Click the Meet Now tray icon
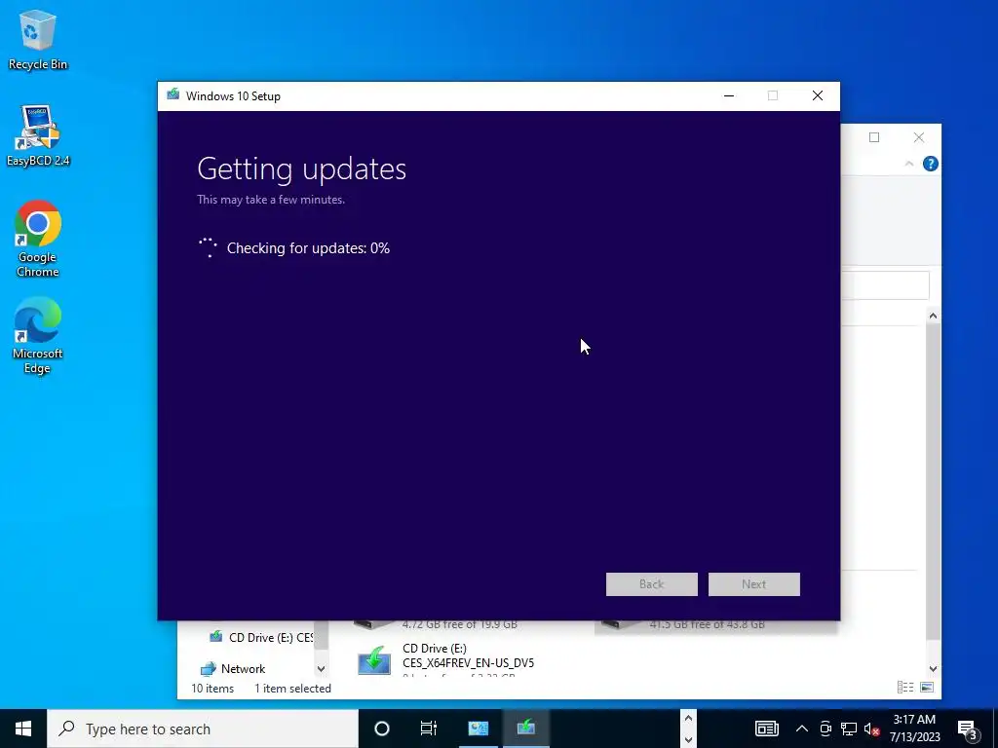998x748 pixels. pos(825,729)
